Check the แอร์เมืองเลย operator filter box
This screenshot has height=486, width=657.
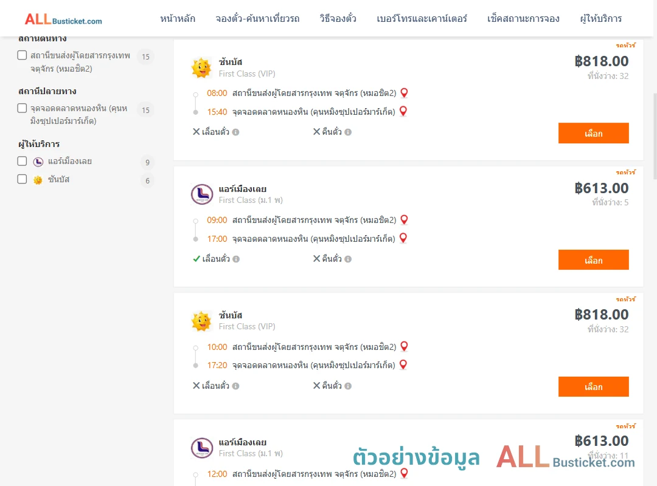coord(23,161)
